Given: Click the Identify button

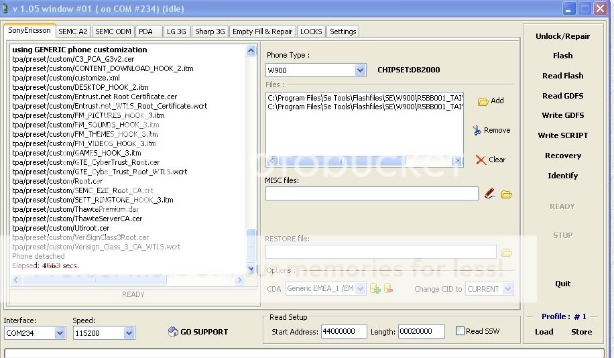Looking at the screenshot, I should [x=562, y=176].
